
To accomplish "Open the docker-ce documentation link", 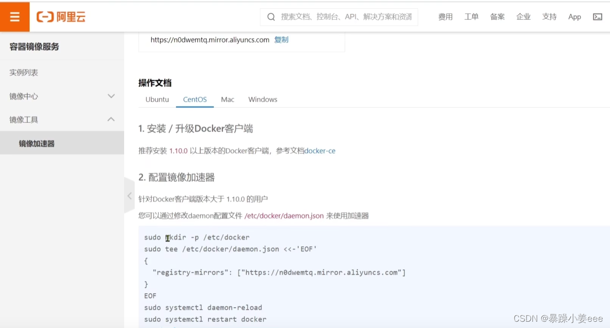I will pos(320,150).
